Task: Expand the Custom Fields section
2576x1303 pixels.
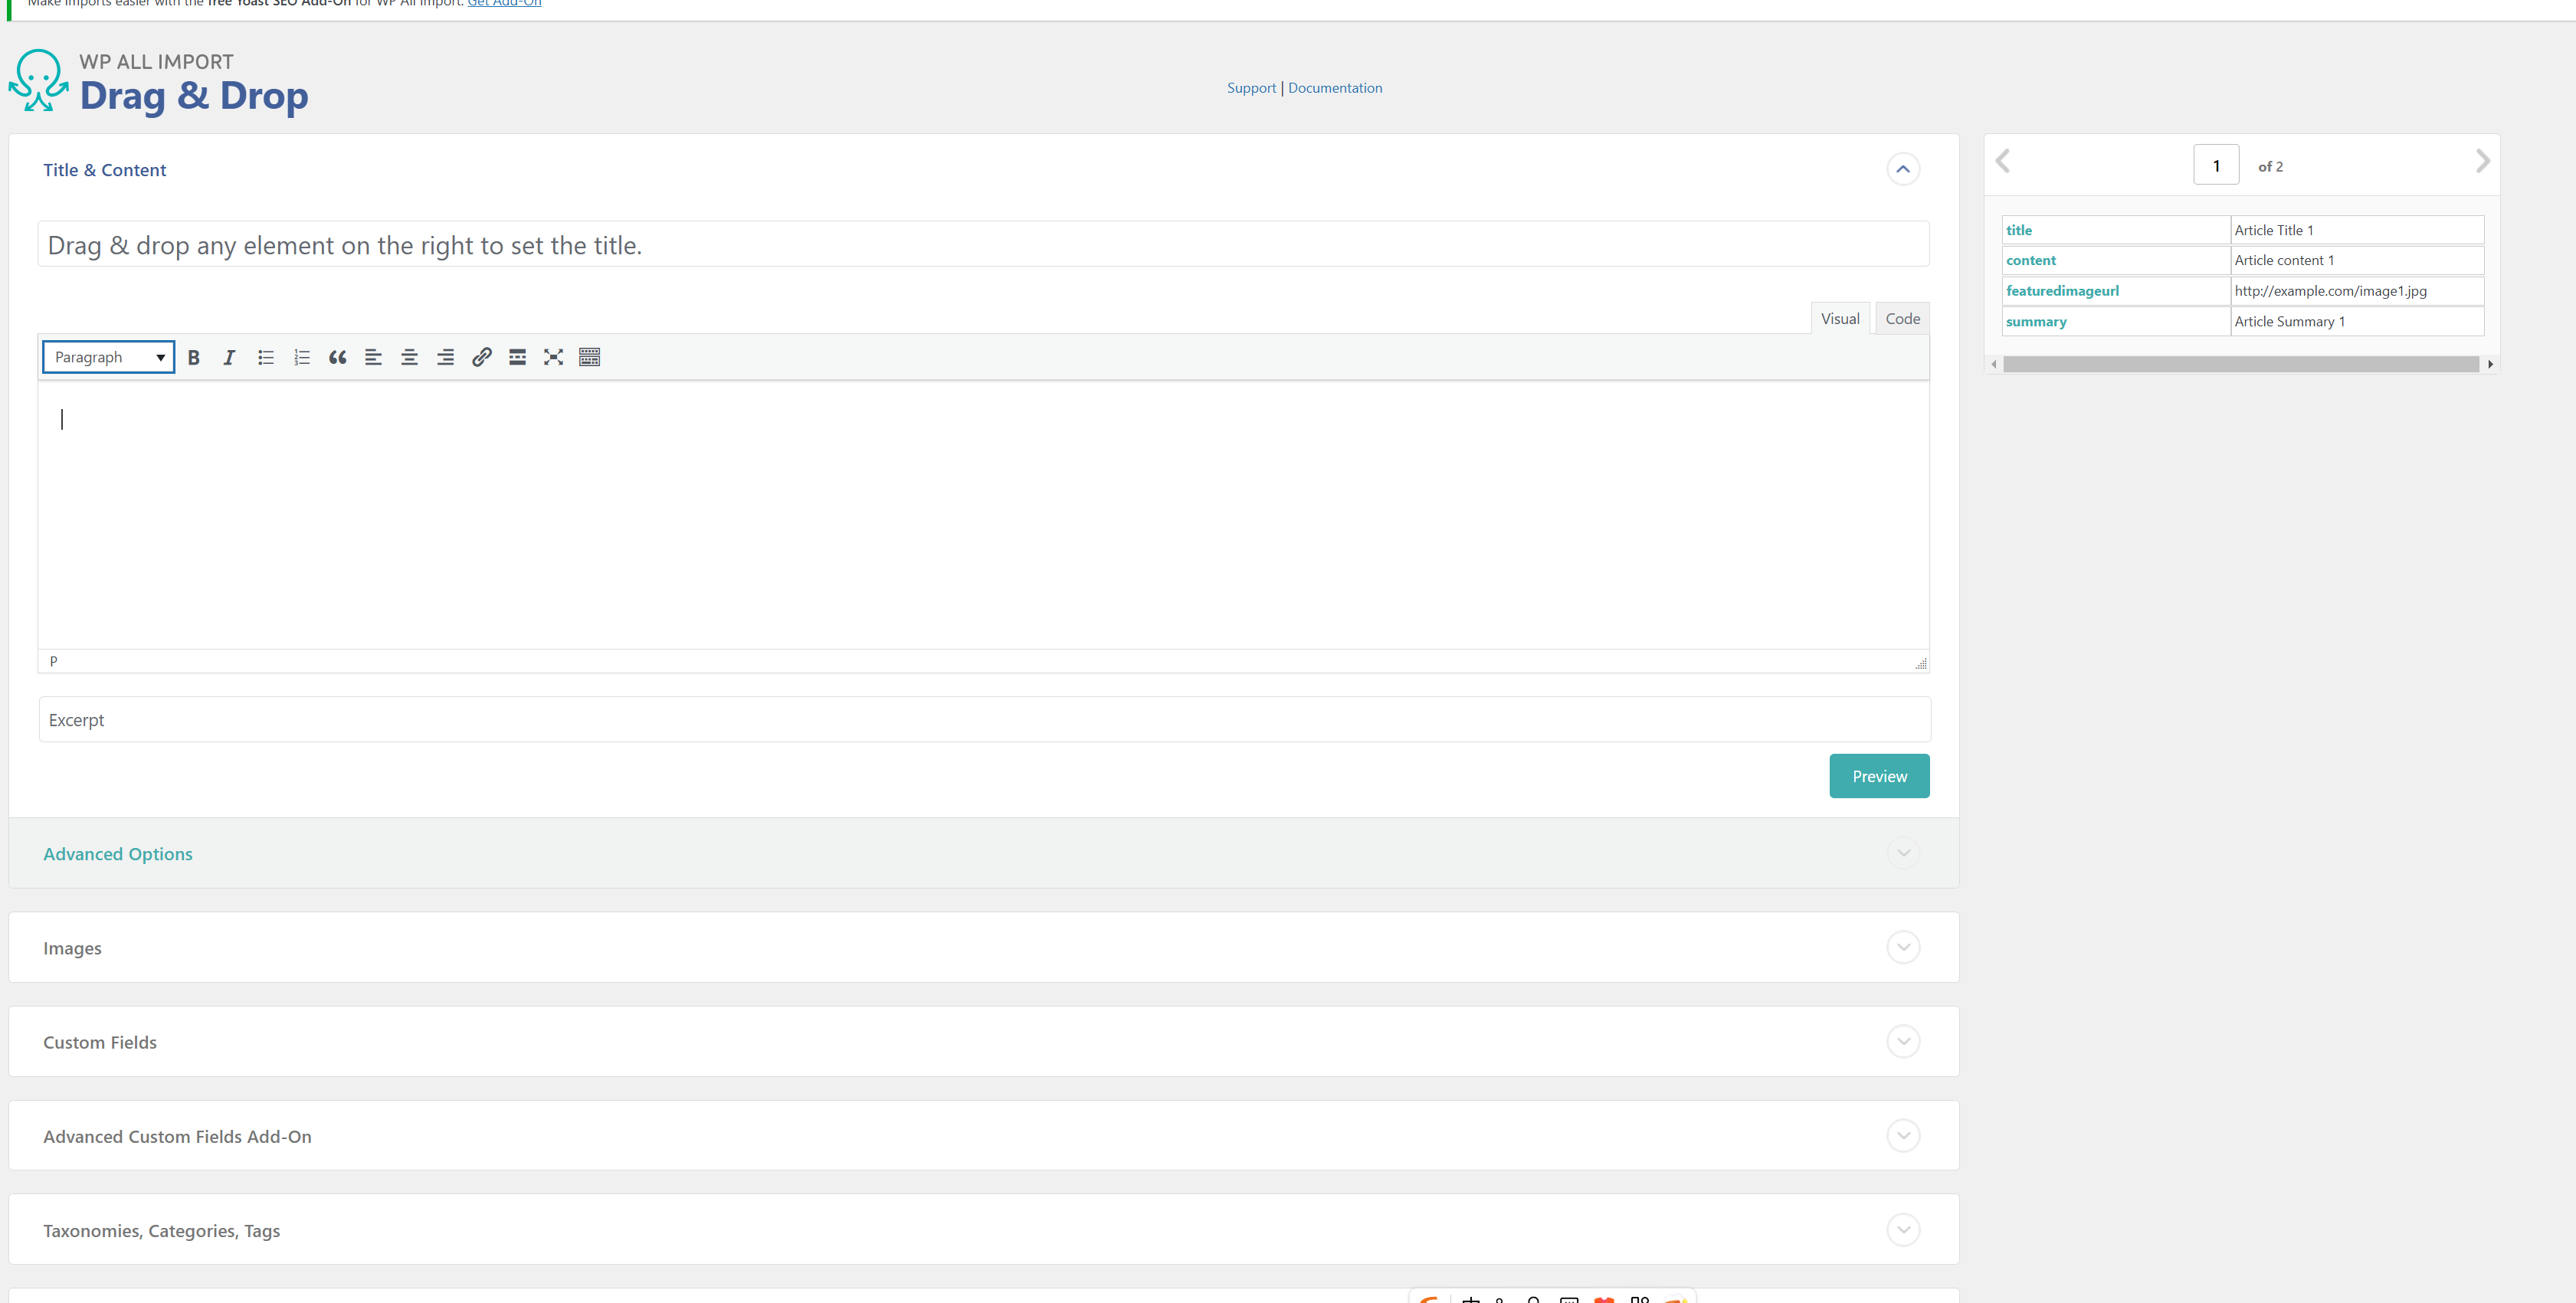Action: tap(1904, 1041)
